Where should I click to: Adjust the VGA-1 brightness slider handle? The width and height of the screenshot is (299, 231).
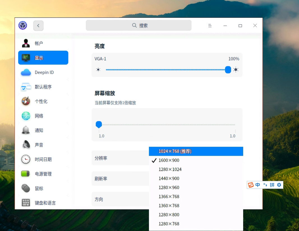[228, 70]
